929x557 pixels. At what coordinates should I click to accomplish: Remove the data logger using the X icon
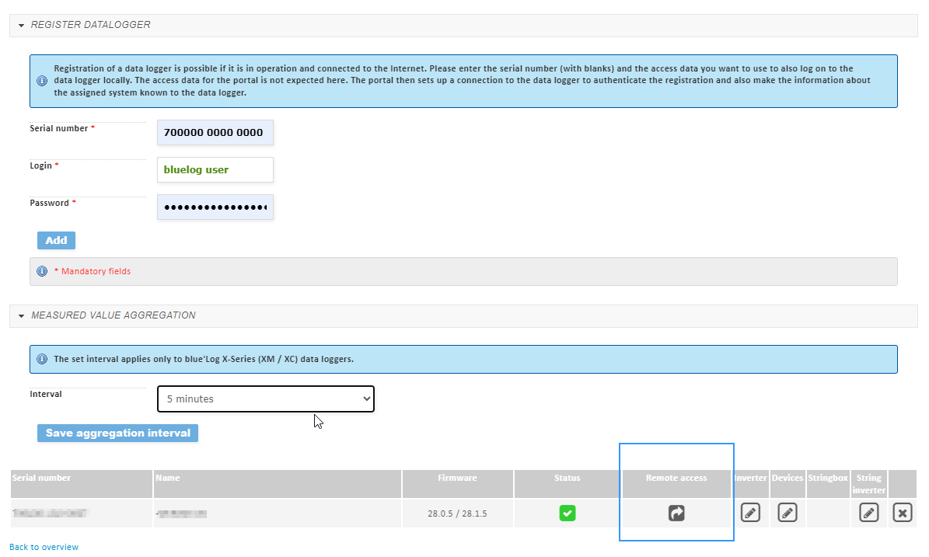pyautogui.click(x=902, y=513)
